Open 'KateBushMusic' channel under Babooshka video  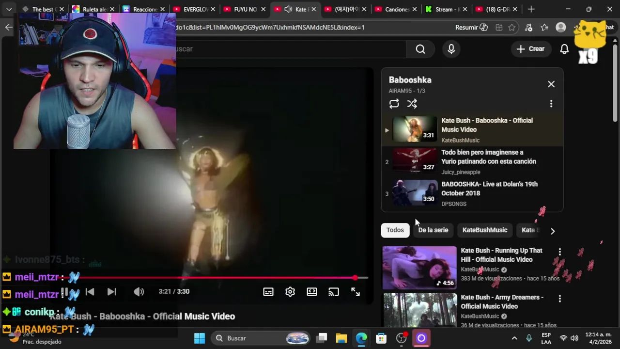[460, 141]
